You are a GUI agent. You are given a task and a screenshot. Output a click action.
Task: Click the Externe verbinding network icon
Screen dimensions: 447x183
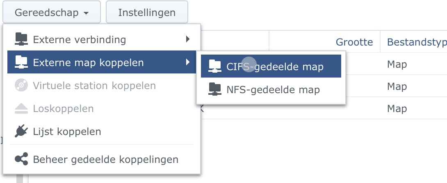(21, 39)
